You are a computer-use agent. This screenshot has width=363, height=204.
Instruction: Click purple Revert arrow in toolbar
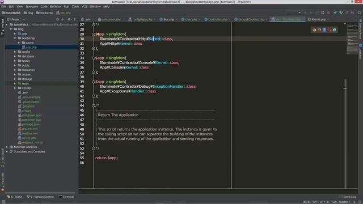pyautogui.click(x=352, y=12)
